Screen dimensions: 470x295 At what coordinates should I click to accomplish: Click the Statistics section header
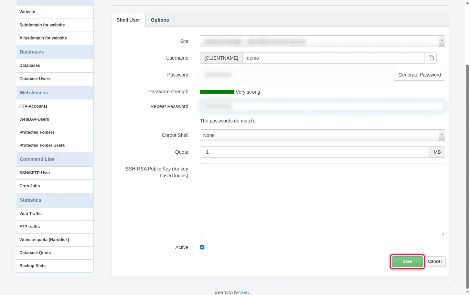tap(55, 200)
